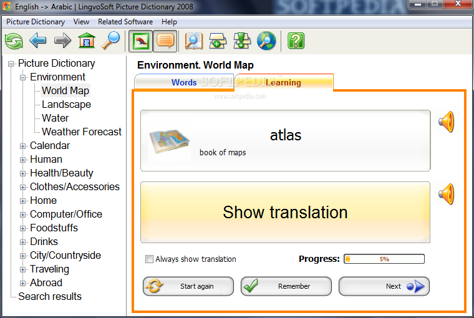Open the Home page icon

(x=87, y=41)
